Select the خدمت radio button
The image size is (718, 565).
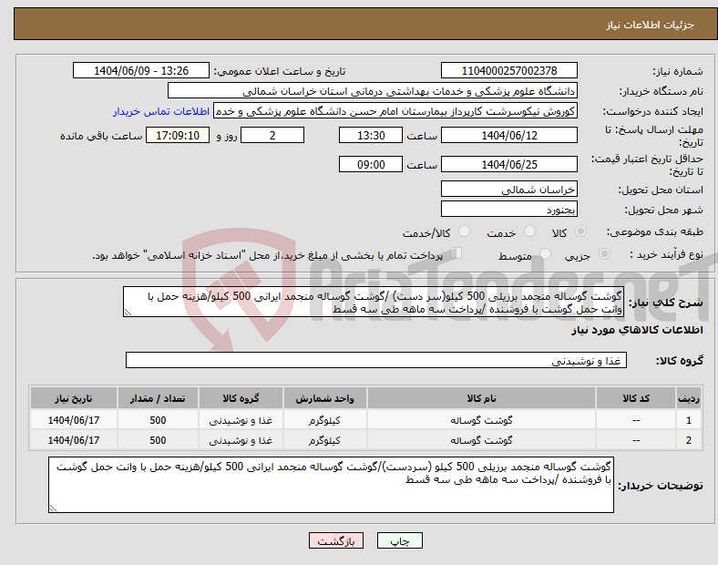point(529,231)
